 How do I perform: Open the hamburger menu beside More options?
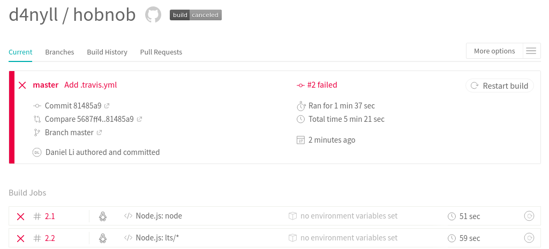coord(531,51)
